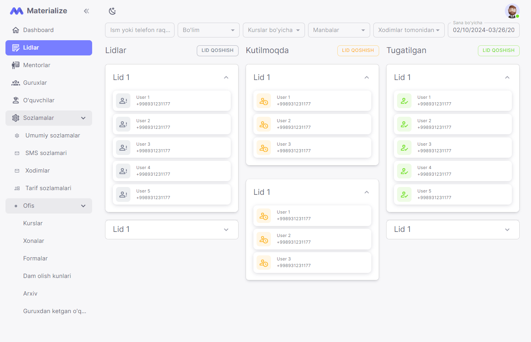Click the orange LID QOSHISH button in Kutilmoqda
531x342 pixels.
(358, 51)
